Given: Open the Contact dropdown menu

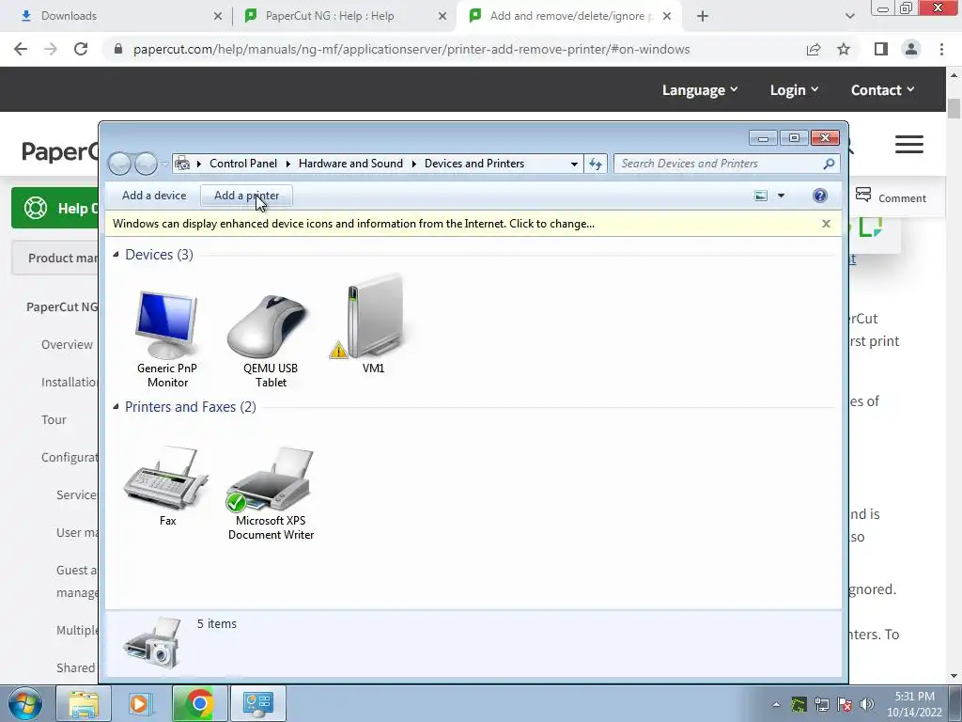Looking at the screenshot, I should coord(882,90).
